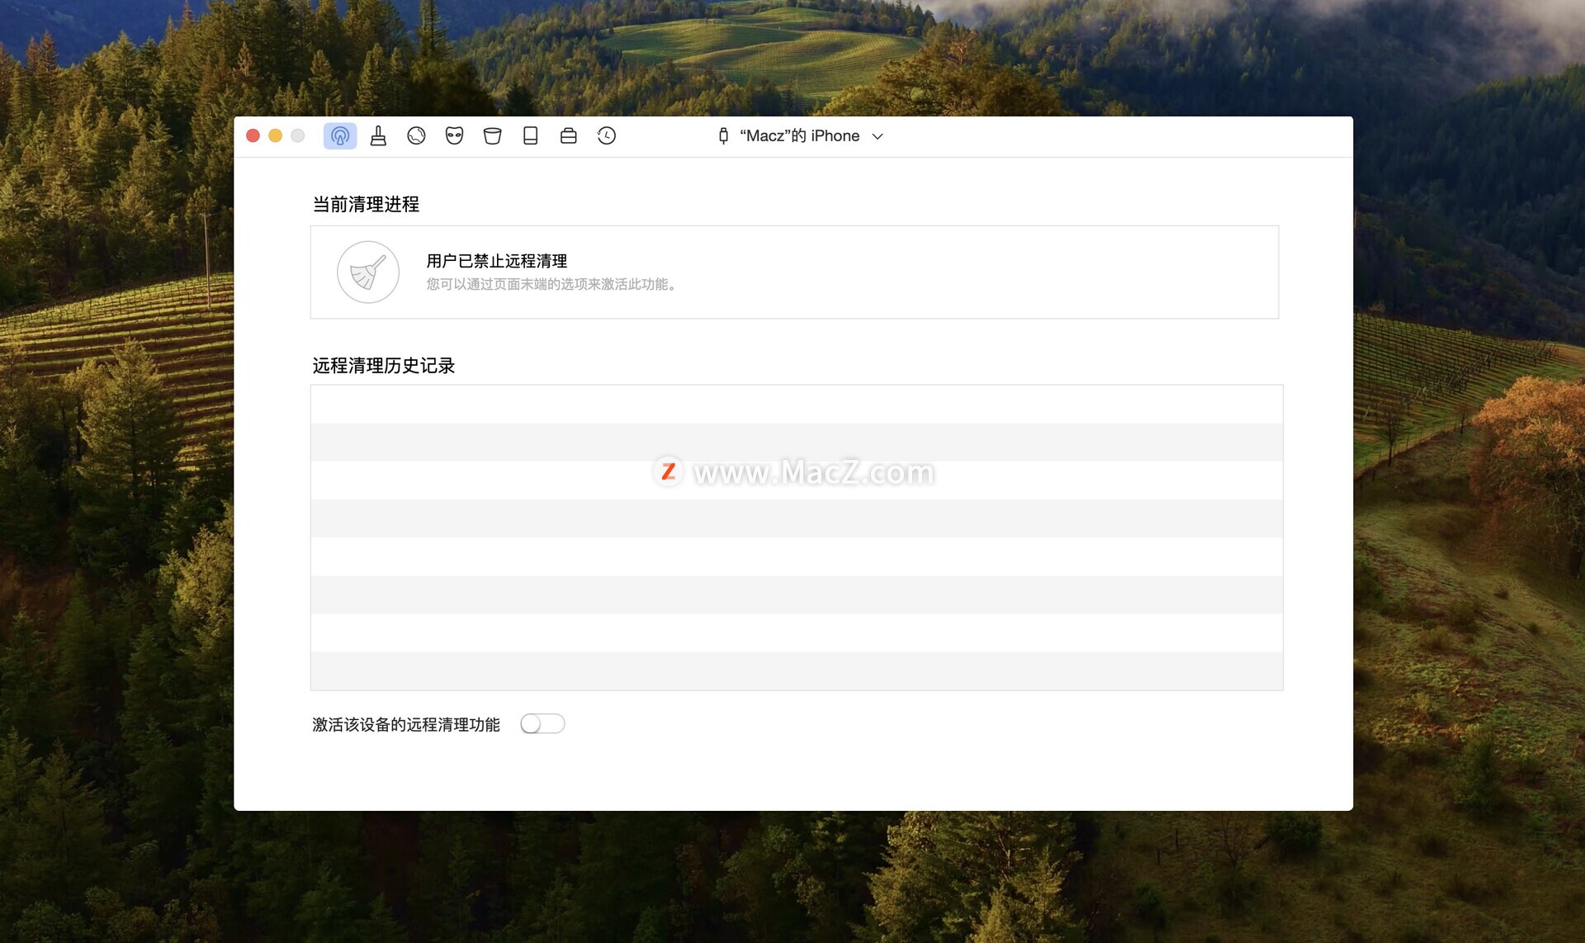1585x943 pixels.
Task: Click the 用户已禁止远程清理 status text
Action: pos(497,261)
